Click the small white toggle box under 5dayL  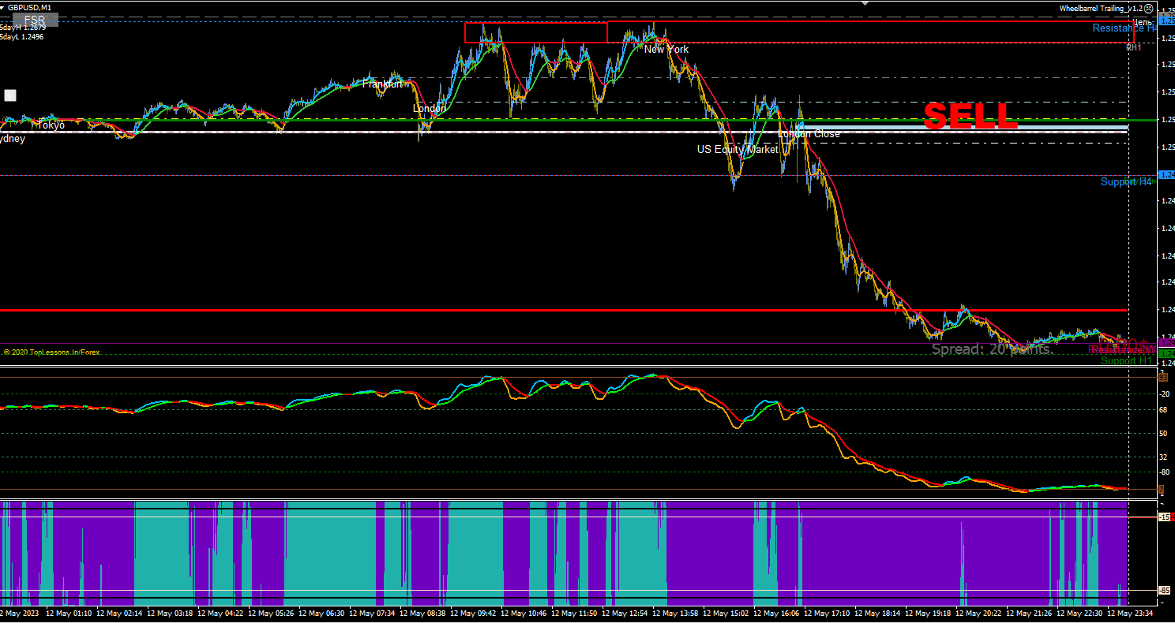click(10, 95)
